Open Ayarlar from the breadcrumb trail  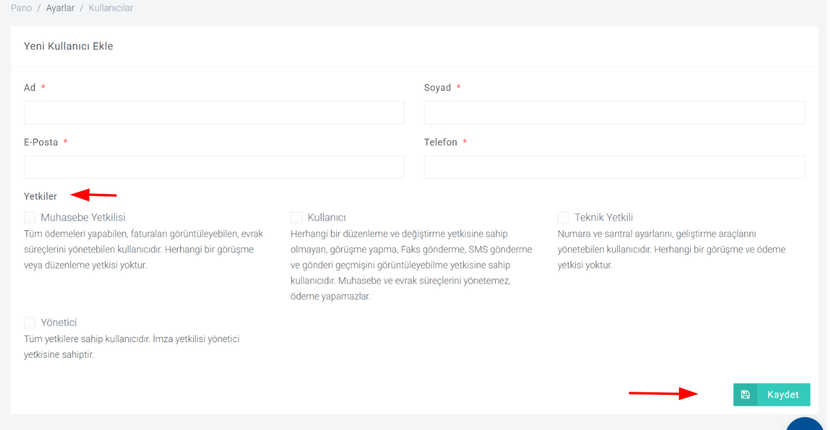pos(60,8)
